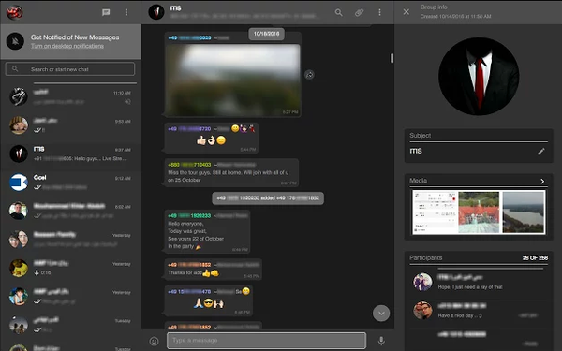Click the 'ms' subject text in Group info
The image size is (562, 351).
click(x=416, y=151)
